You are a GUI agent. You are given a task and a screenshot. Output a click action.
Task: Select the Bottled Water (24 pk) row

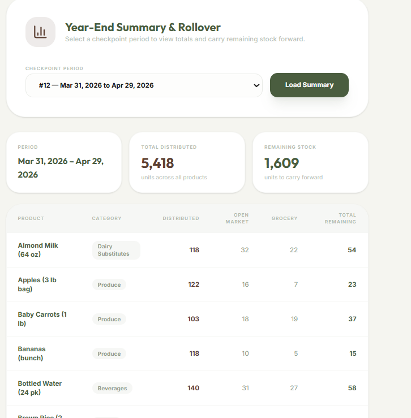point(187,388)
